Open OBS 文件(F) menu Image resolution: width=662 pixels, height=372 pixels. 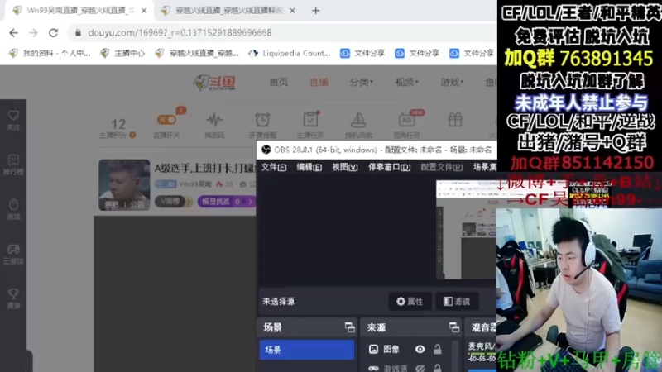(x=274, y=167)
